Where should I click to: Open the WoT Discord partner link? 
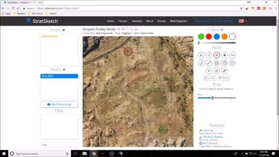point(210,143)
